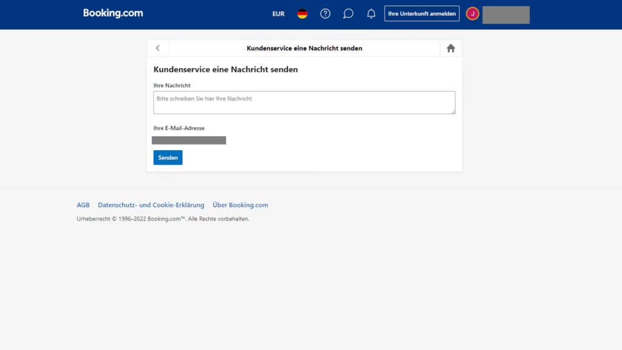Viewport: 622px width, 350px height.
Task: Open the messages speech bubble icon
Action: coord(348,14)
